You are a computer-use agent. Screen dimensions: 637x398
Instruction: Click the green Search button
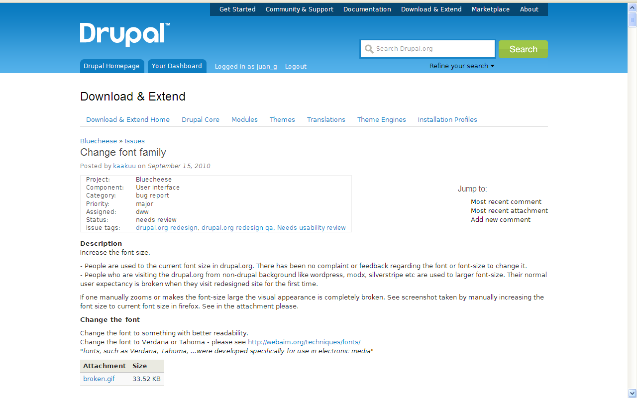point(523,49)
